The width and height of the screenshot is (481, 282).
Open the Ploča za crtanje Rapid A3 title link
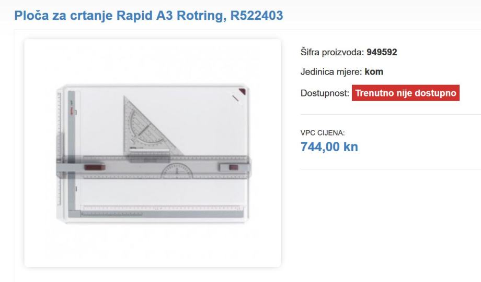[148, 15]
